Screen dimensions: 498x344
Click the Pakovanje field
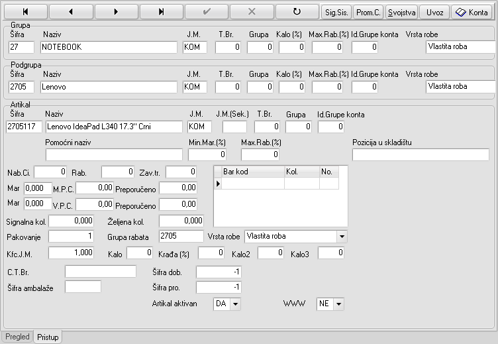(71, 236)
